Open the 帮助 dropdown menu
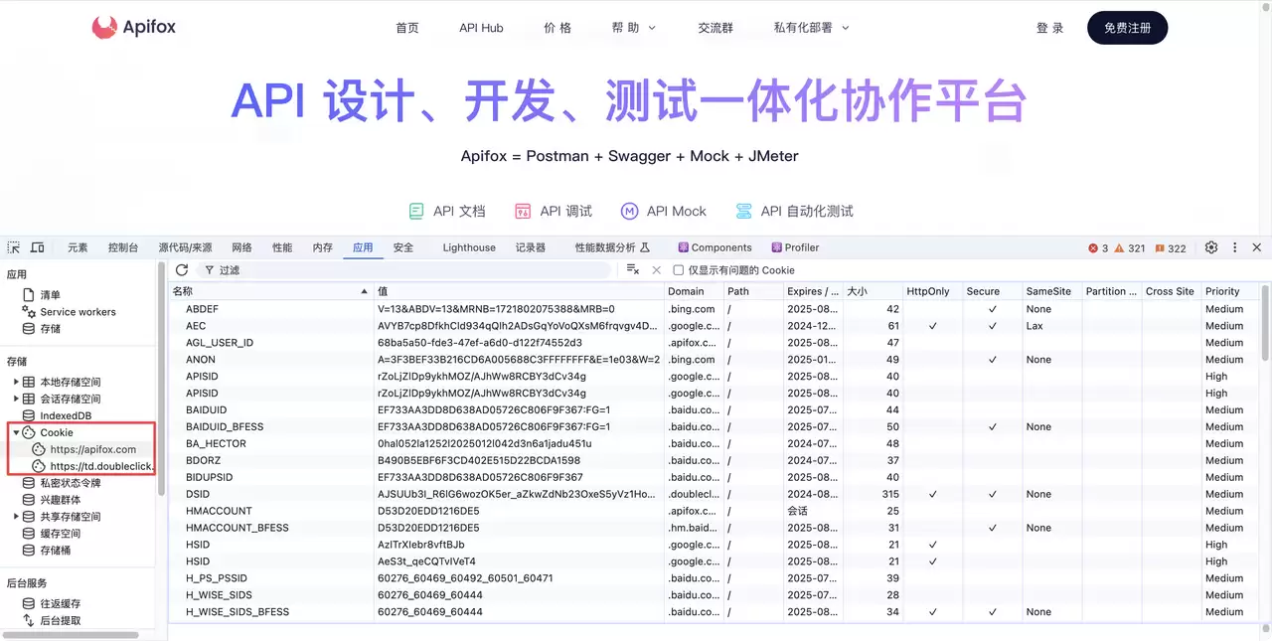The height and width of the screenshot is (641, 1272). point(634,28)
